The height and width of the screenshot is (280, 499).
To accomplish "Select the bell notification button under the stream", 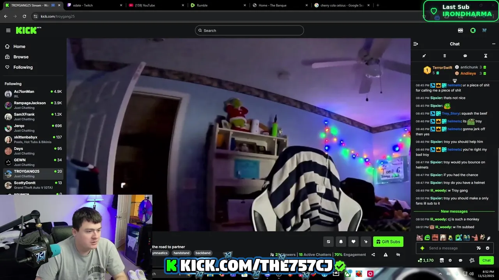I will pyautogui.click(x=341, y=241).
